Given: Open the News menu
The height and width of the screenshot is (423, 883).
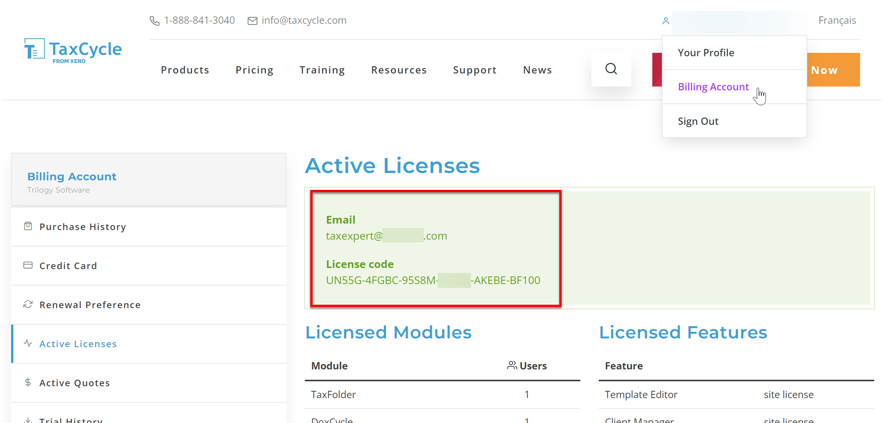Looking at the screenshot, I should pyautogui.click(x=538, y=70).
